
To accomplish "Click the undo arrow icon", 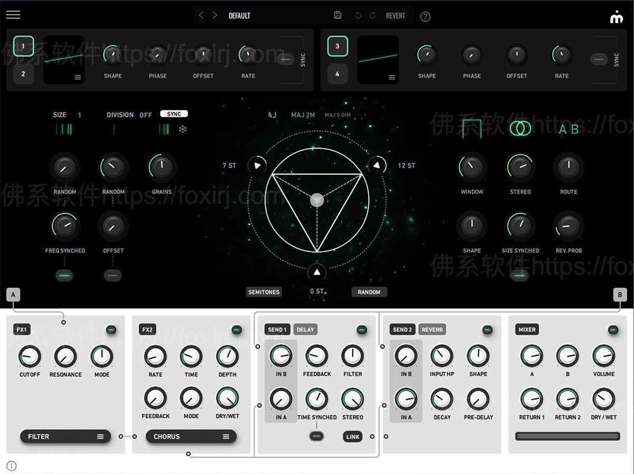I will click(358, 15).
